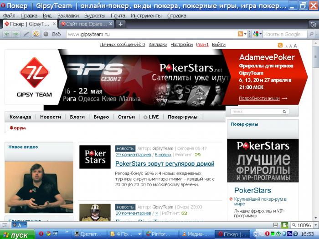
Task: Open the Покер-румы navigation item
Action: (182, 117)
